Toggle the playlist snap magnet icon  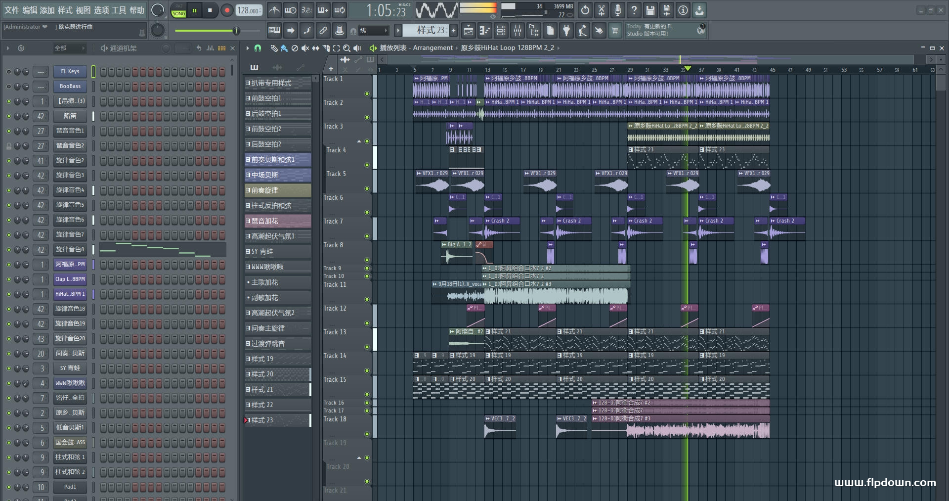tap(258, 48)
